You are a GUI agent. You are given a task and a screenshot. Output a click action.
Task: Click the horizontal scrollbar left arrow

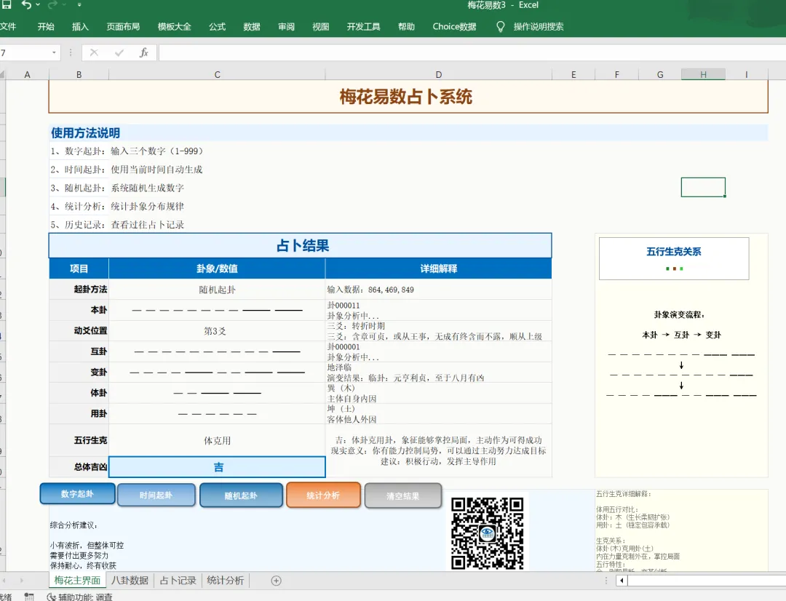622,581
